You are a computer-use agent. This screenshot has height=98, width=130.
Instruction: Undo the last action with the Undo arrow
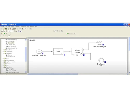tap(25, 29)
